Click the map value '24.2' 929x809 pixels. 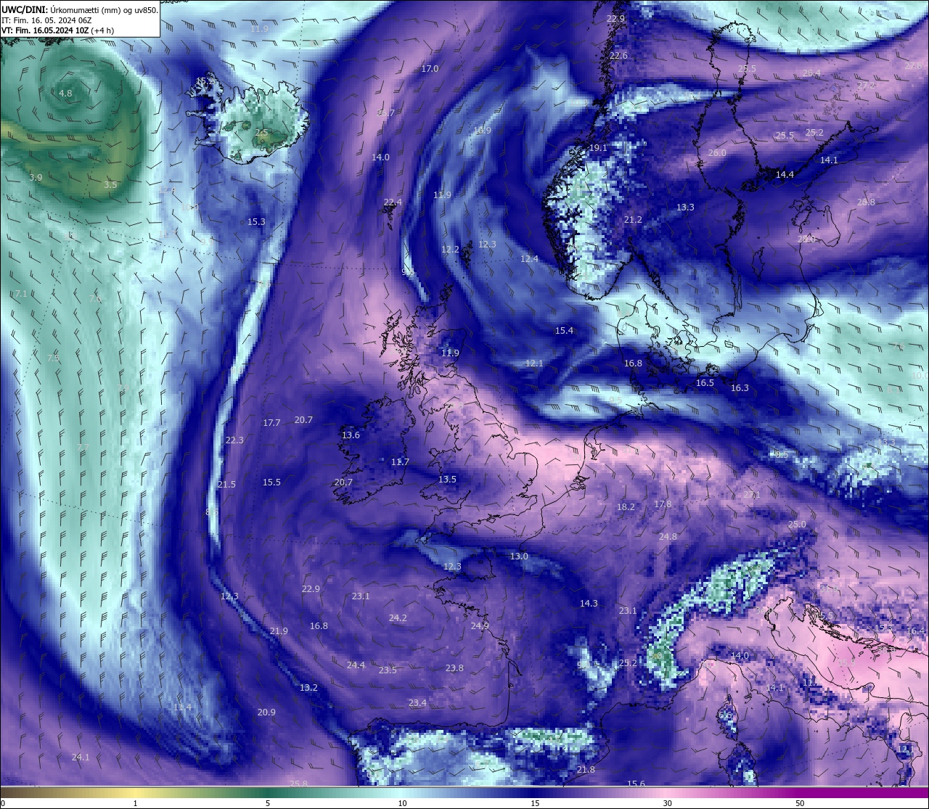coord(398,617)
